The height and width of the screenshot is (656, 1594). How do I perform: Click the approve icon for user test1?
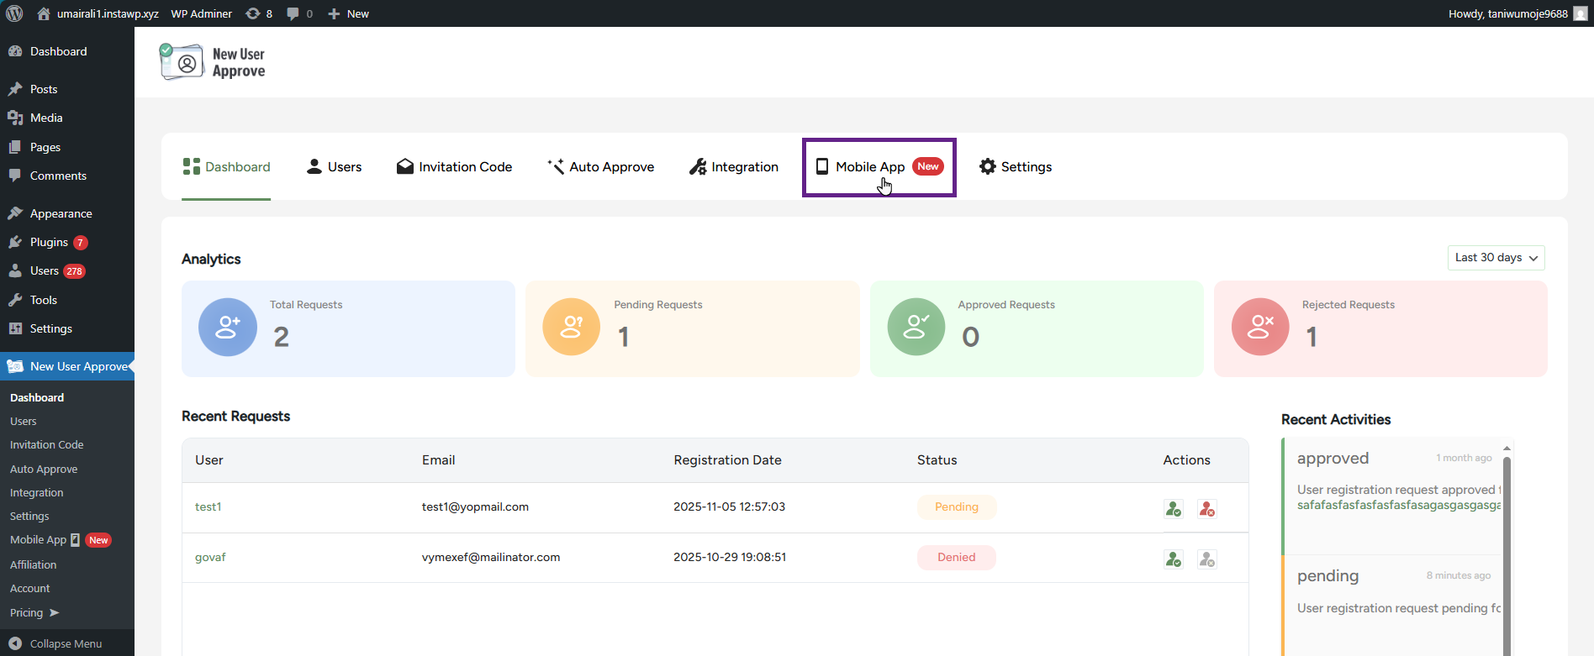click(1174, 509)
